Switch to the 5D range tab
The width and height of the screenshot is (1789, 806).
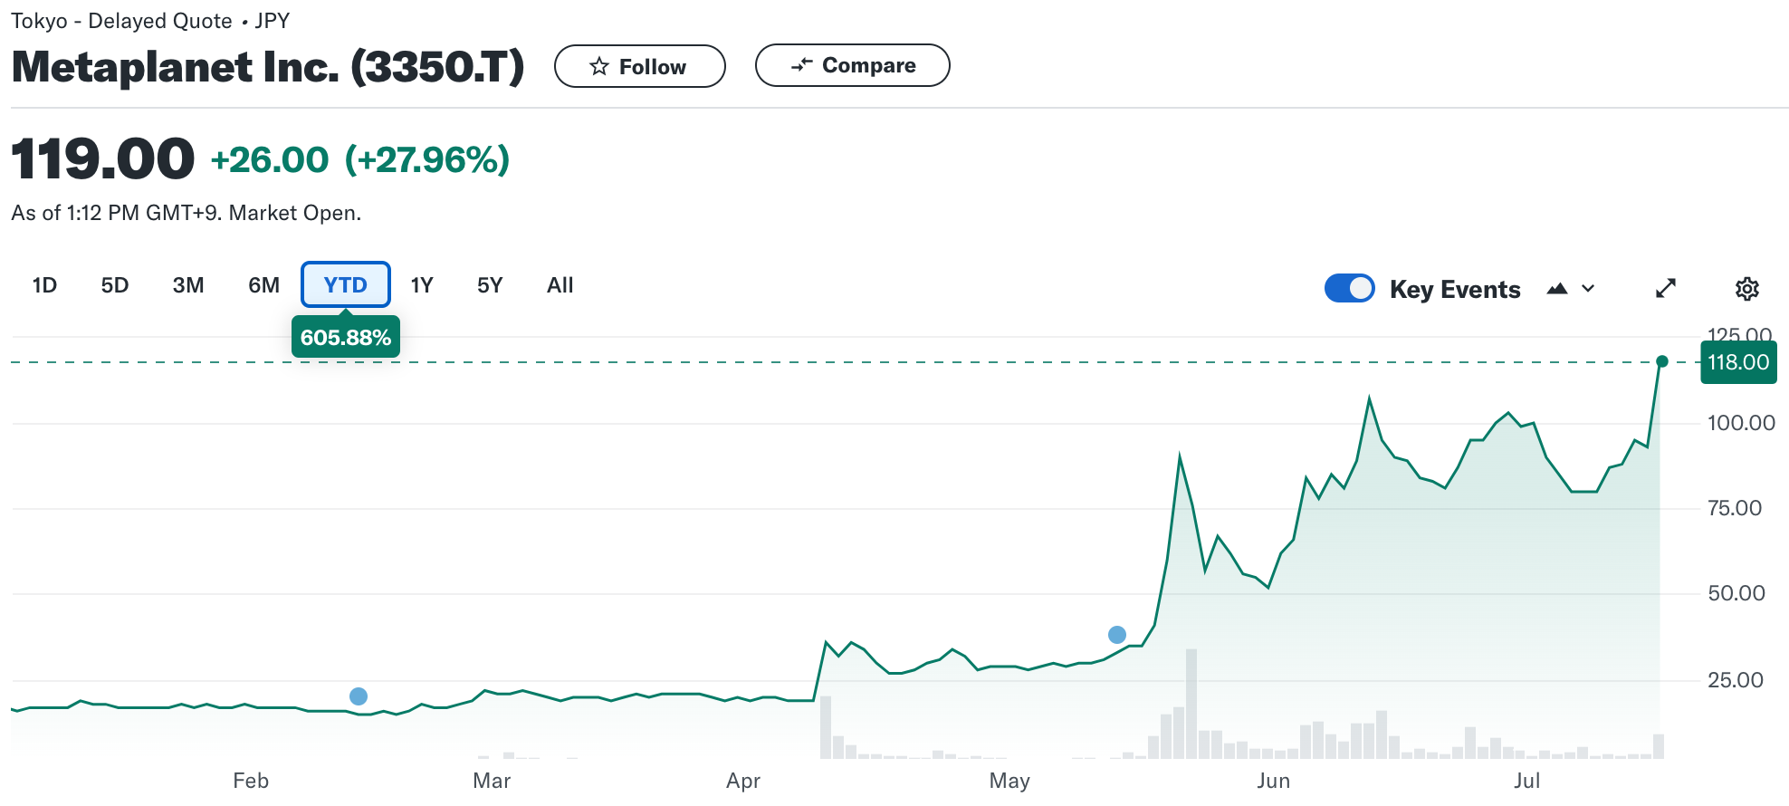[115, 285]
